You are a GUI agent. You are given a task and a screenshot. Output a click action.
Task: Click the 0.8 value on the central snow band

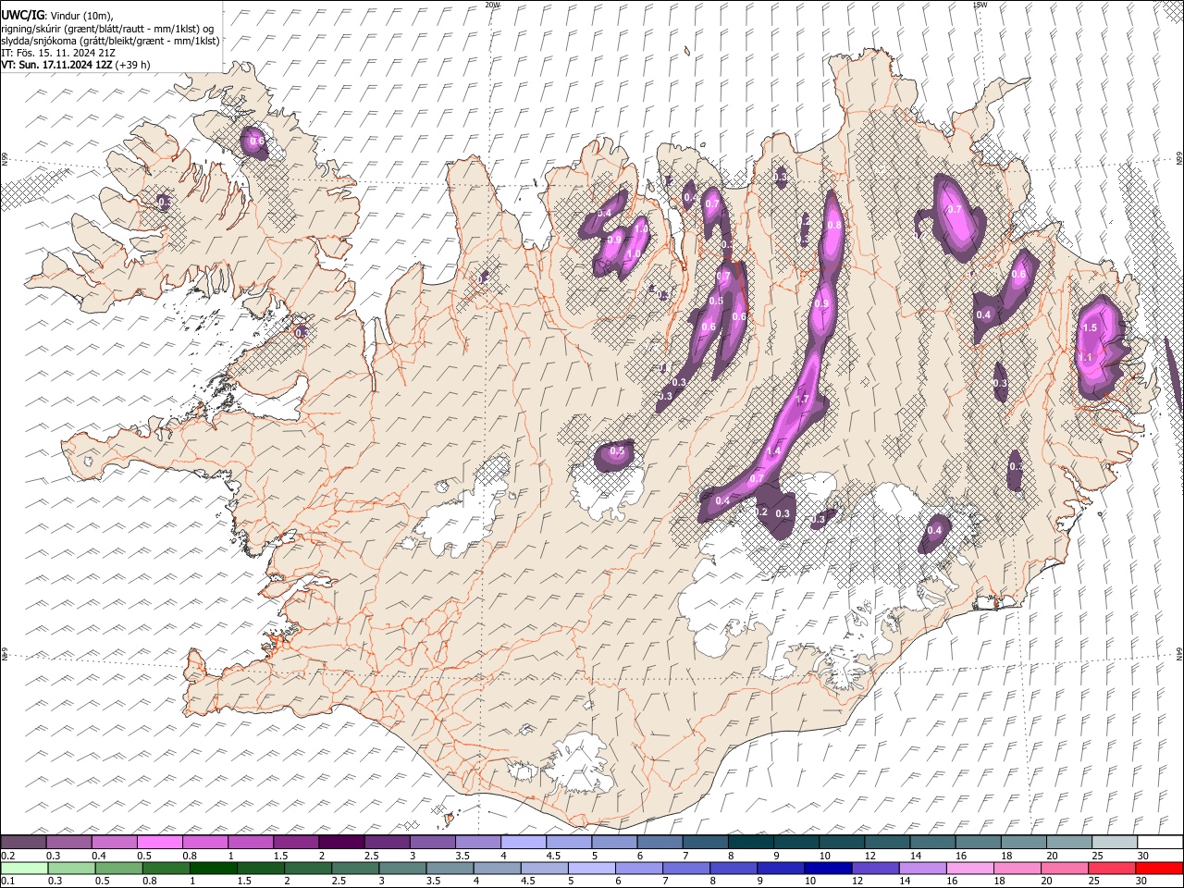[x=834, y=225]
